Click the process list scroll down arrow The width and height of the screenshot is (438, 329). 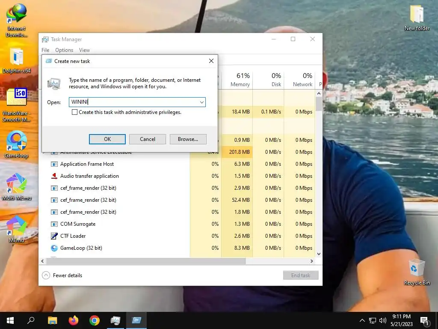coord(319,254)
